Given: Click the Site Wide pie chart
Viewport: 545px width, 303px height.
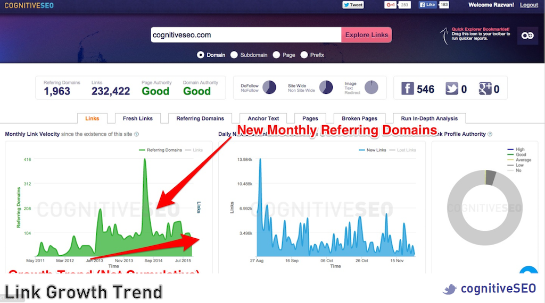Looking at the screenshot, I should 326,88.
